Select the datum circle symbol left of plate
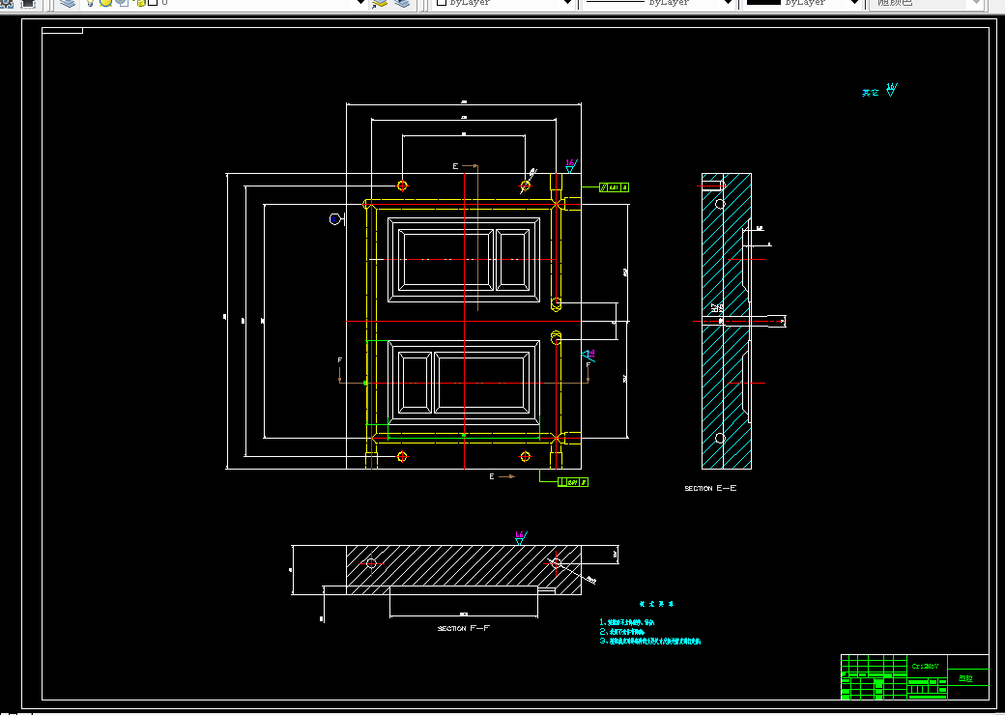Image resolution: width=1005 pixels, height=715 pixels. pyautogui.click(x=334, y=219)
